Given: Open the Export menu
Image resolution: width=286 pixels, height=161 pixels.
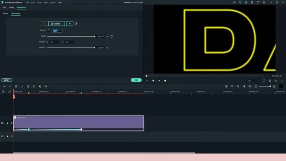Looking at the screenshot, I should point(53,3).
